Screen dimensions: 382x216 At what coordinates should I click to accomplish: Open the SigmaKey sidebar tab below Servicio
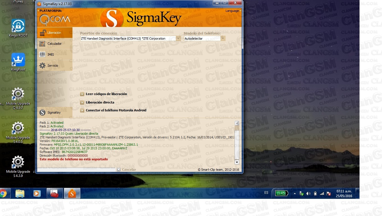(54, 112)
